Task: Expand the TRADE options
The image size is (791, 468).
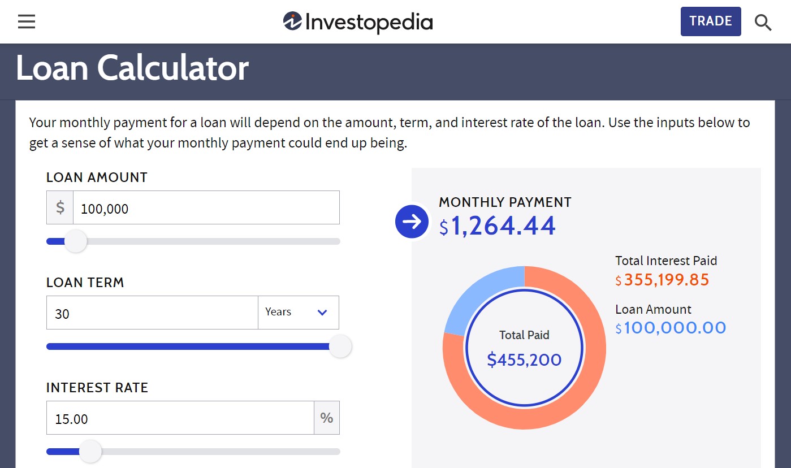Action: click(x=711, y=20)
